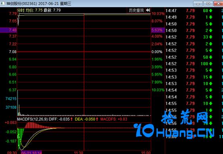Screen dimensions: 223x154
Task: Click the green 10.03% label at bottom
Action: click(158, 90)
